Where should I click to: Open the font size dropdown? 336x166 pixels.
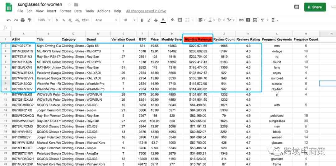pos(129,20)
